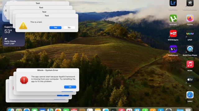Click the Keychain Access icon label

coord(190,9)
